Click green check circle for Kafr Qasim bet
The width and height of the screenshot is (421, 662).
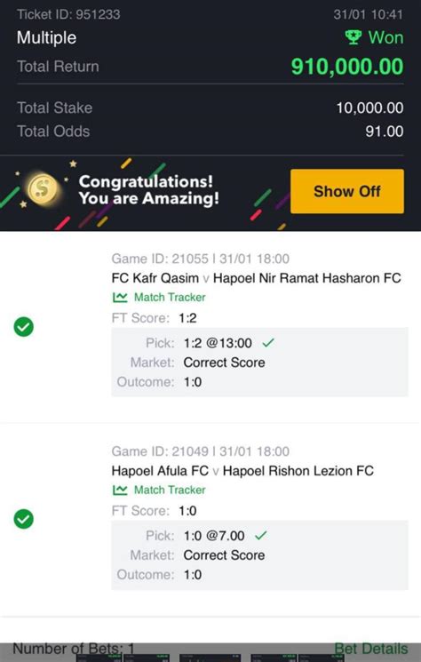[24, 327]
